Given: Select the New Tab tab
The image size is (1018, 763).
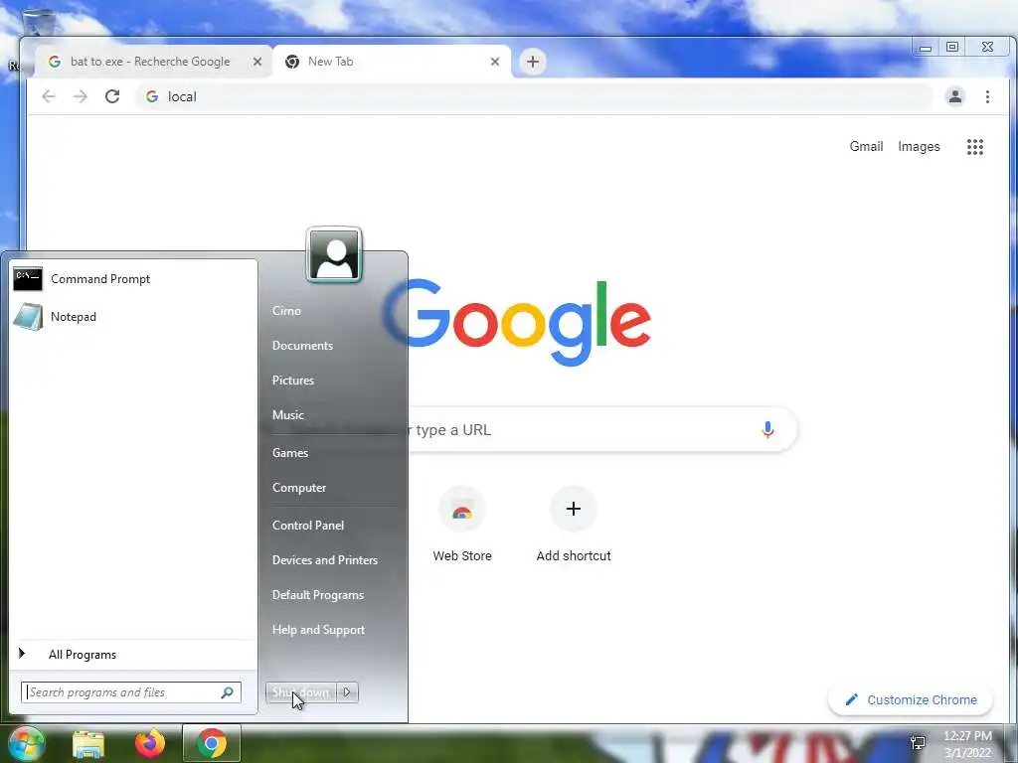Looking at the screenshot, I should pyautogui.click(x=392, y=62).
